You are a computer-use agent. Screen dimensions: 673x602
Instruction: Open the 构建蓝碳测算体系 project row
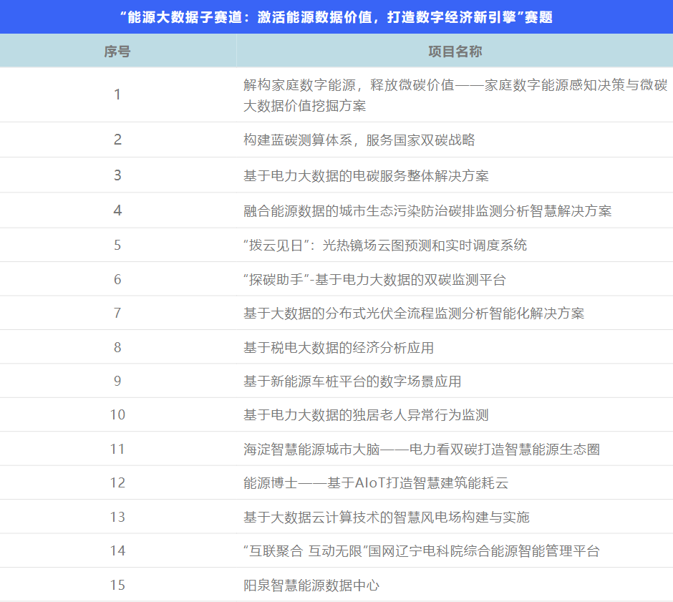(x=359, y=140)
